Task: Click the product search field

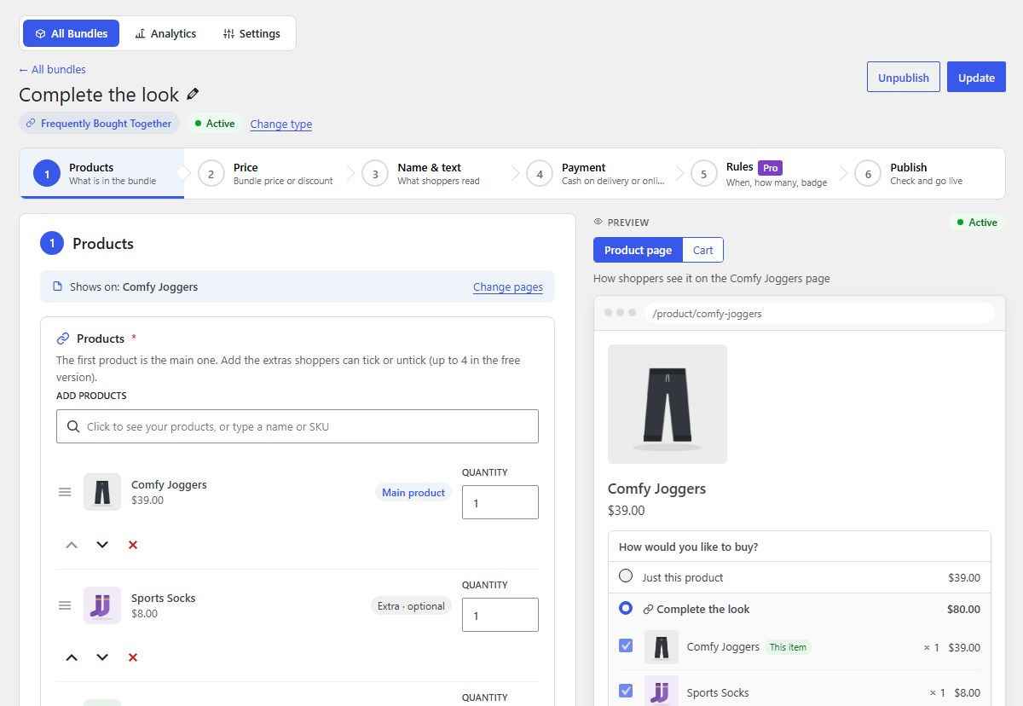Action: (298, 426)
